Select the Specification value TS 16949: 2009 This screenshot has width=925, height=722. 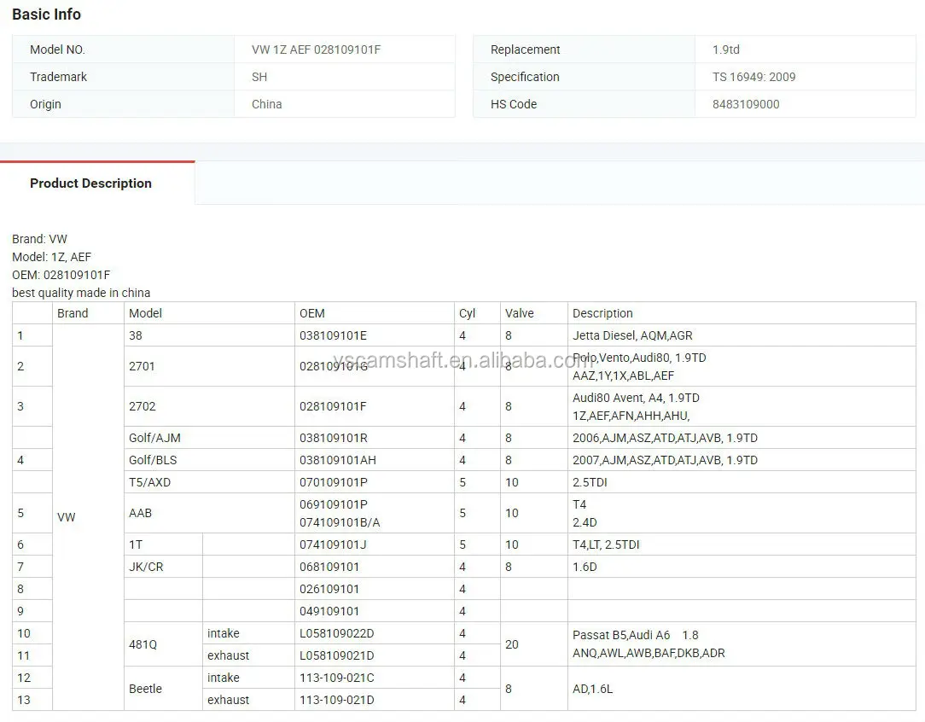(x=753, y=77)
